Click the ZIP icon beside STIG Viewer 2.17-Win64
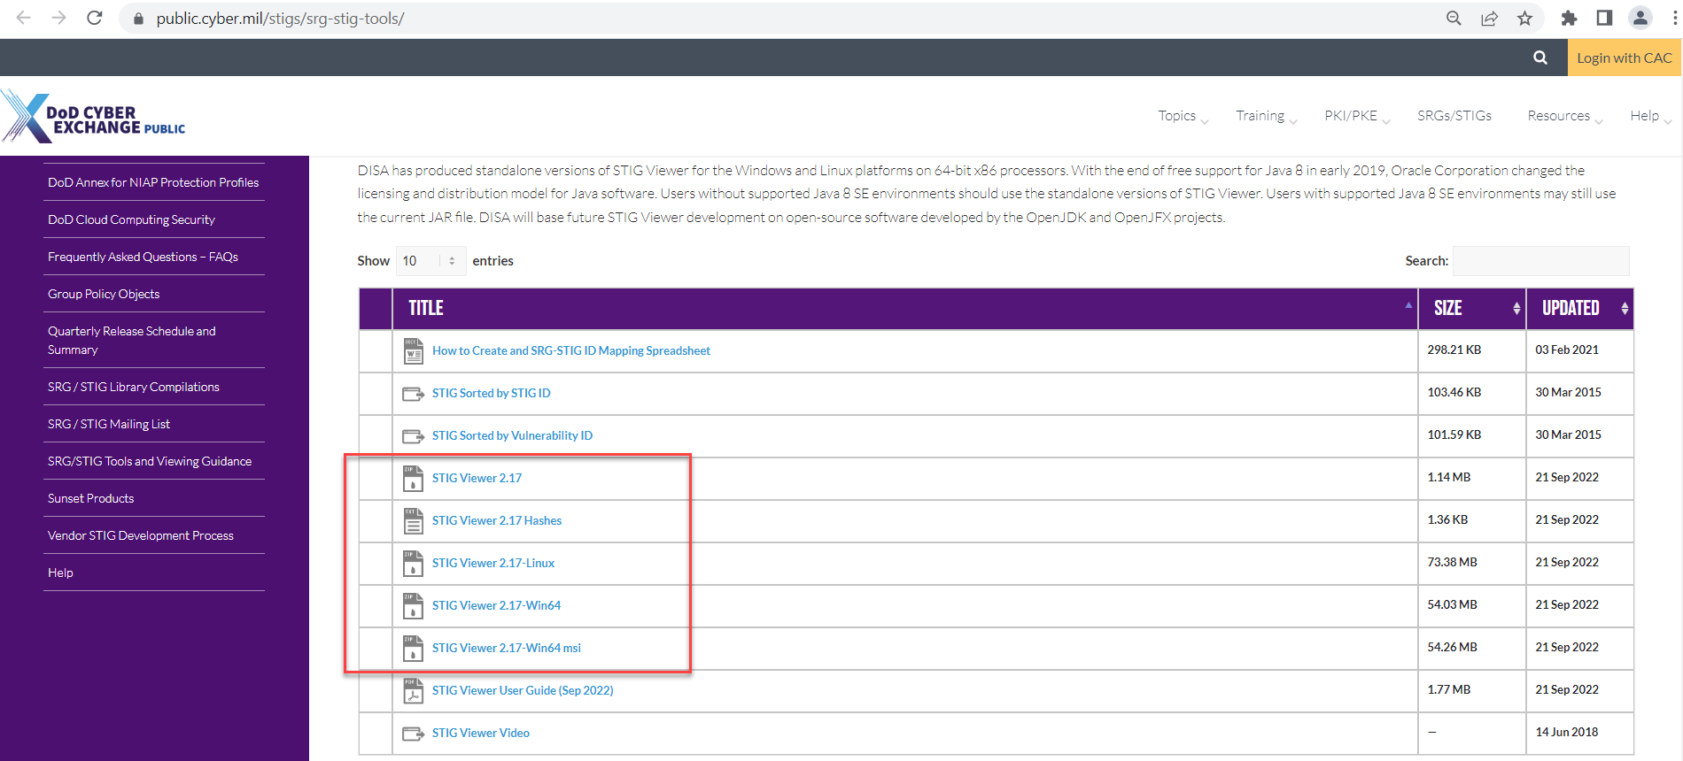 click(413, 605)
